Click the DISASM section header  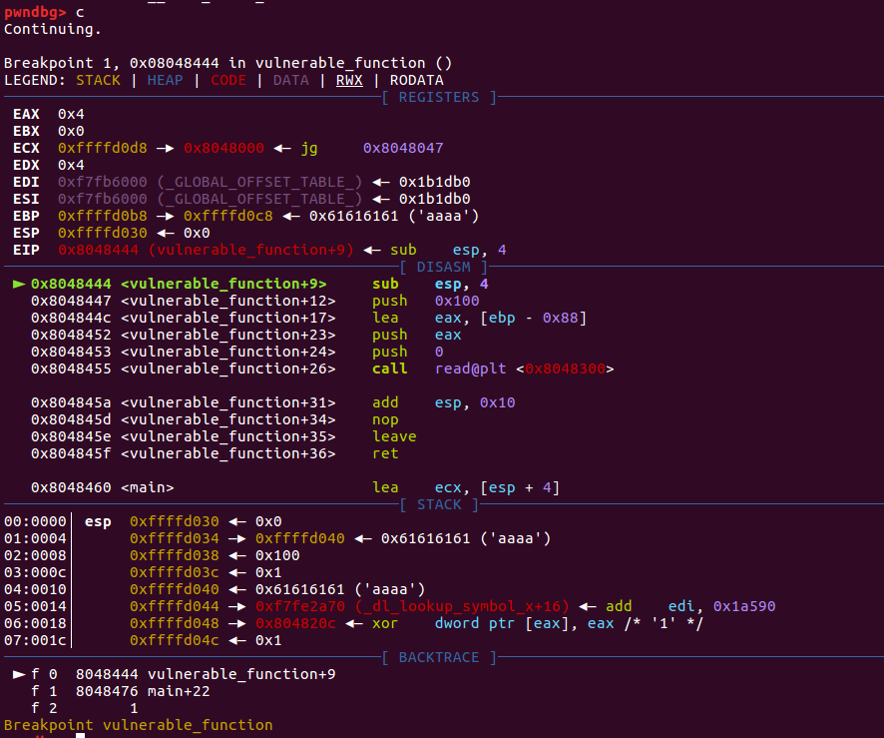coord(444,267)
